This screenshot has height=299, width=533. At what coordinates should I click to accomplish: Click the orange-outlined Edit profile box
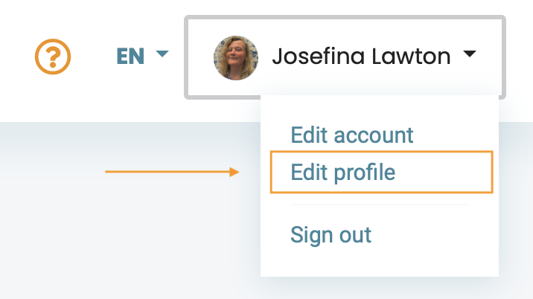click(x=381, y=172)
